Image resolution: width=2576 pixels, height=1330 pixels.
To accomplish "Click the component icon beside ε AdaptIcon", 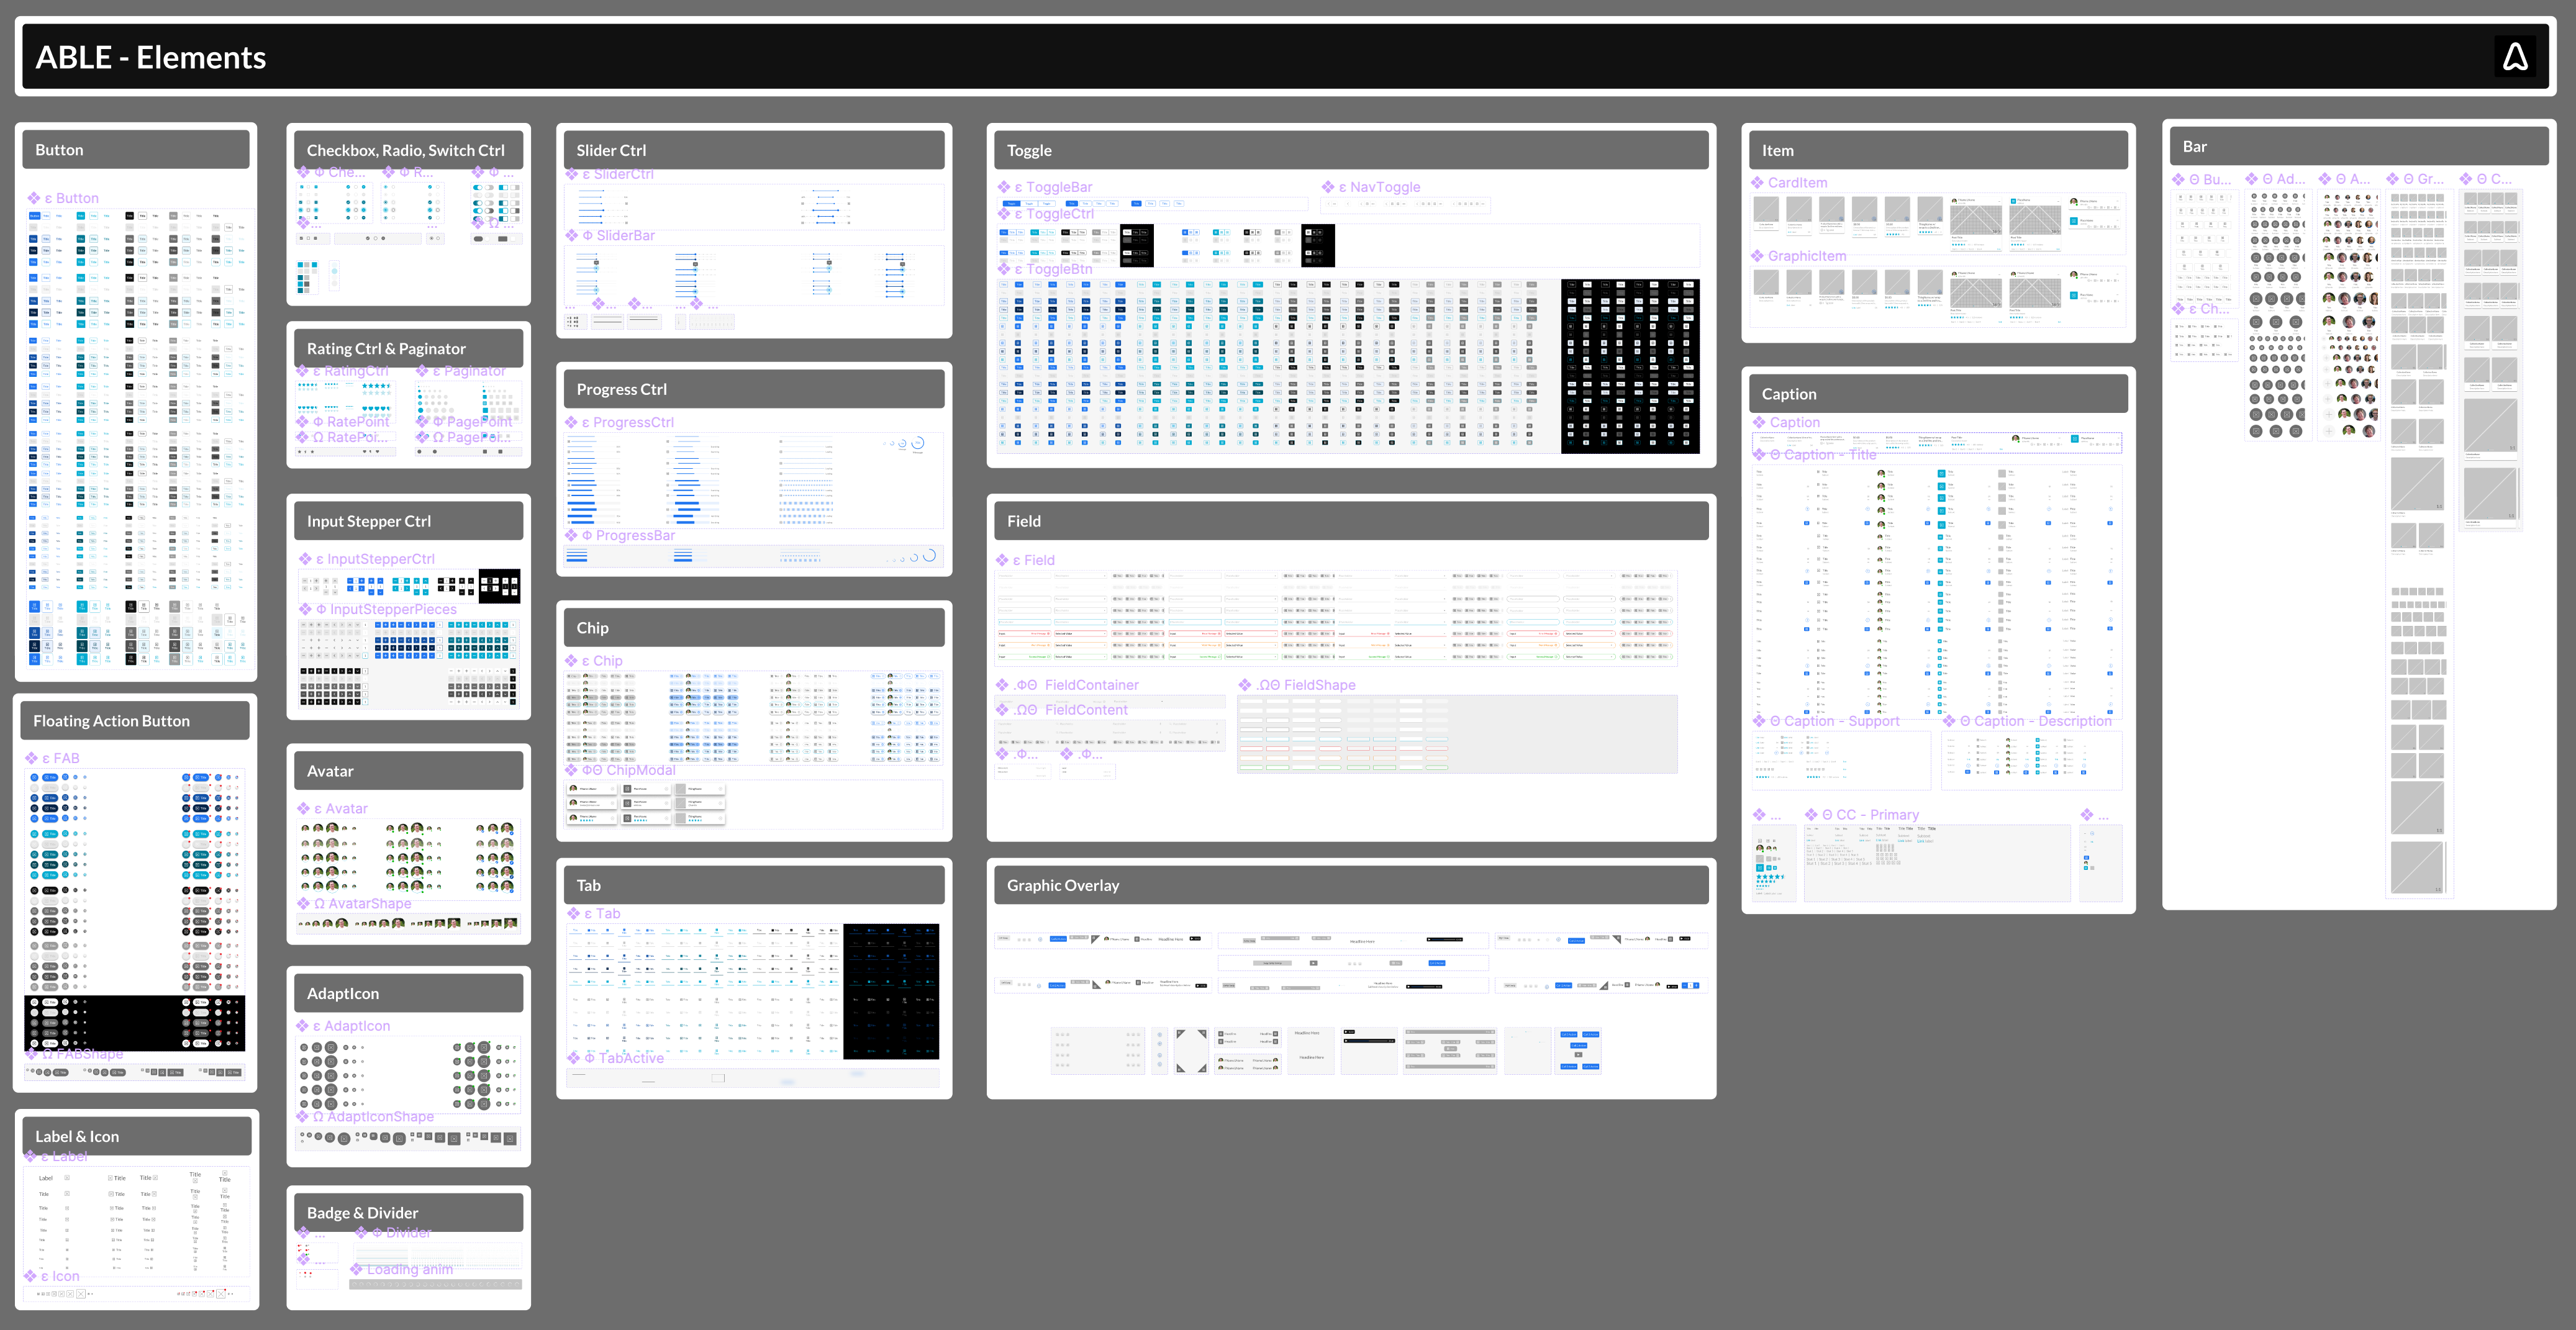I will 302,1026.
